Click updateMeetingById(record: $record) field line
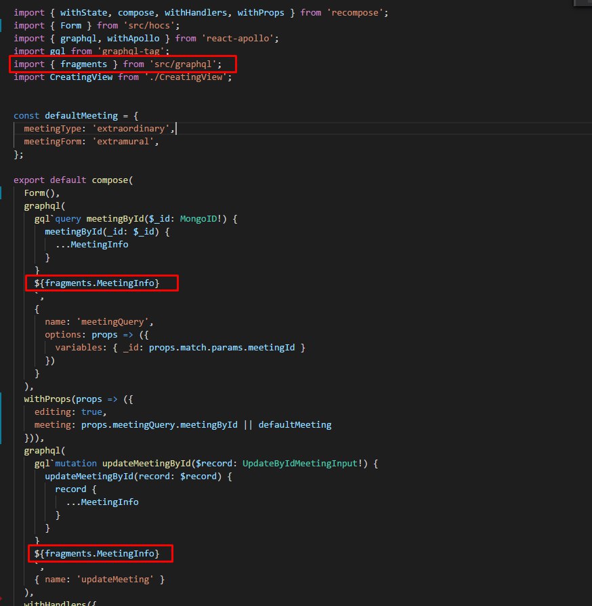 pyautogui.click(x=138, y=476)
